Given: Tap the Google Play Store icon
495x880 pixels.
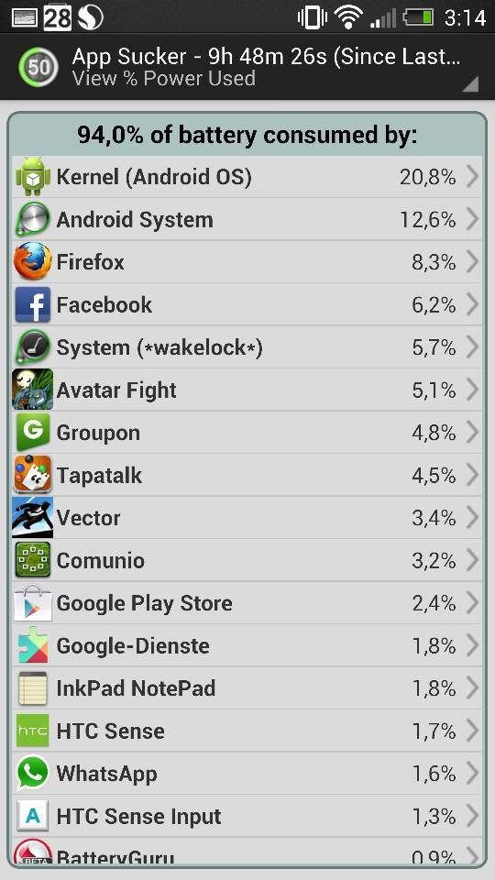Looking at the screenshot, I should click(33, 603).
